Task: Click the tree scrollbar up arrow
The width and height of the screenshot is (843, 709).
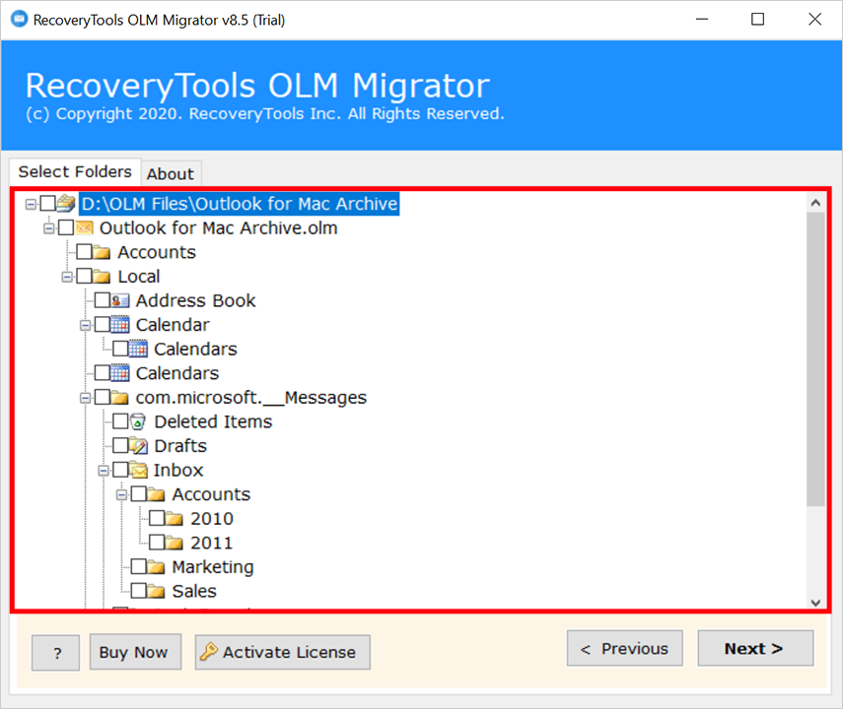Action: coord(815,203)
